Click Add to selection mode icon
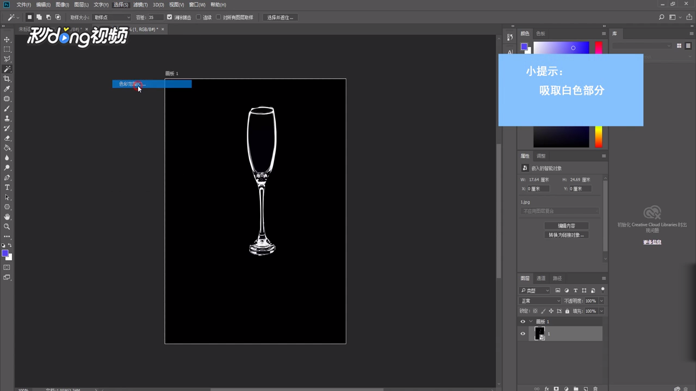This screenshot has width=696, height=391. click(39, 17)
